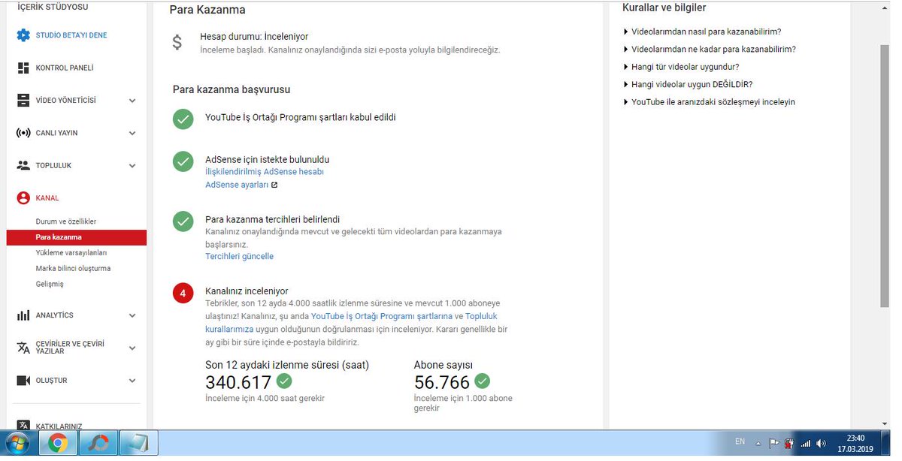Click the green check next to 340.617
This screenshot has width=902, height=461.
point(284,381)
